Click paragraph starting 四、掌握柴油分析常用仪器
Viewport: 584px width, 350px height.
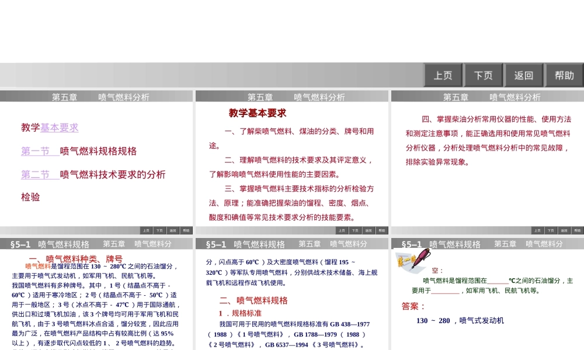pos(488,141)
